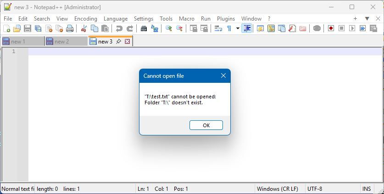Click the User Defined Language icon
The image size is (384, 194).
point(260,28)
